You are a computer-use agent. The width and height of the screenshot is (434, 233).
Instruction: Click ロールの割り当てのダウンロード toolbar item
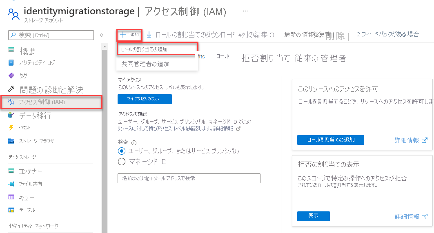tap(195, 35)
